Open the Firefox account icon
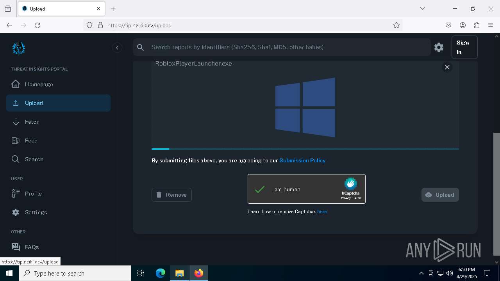The image size is (500, 281). point(462,25)
